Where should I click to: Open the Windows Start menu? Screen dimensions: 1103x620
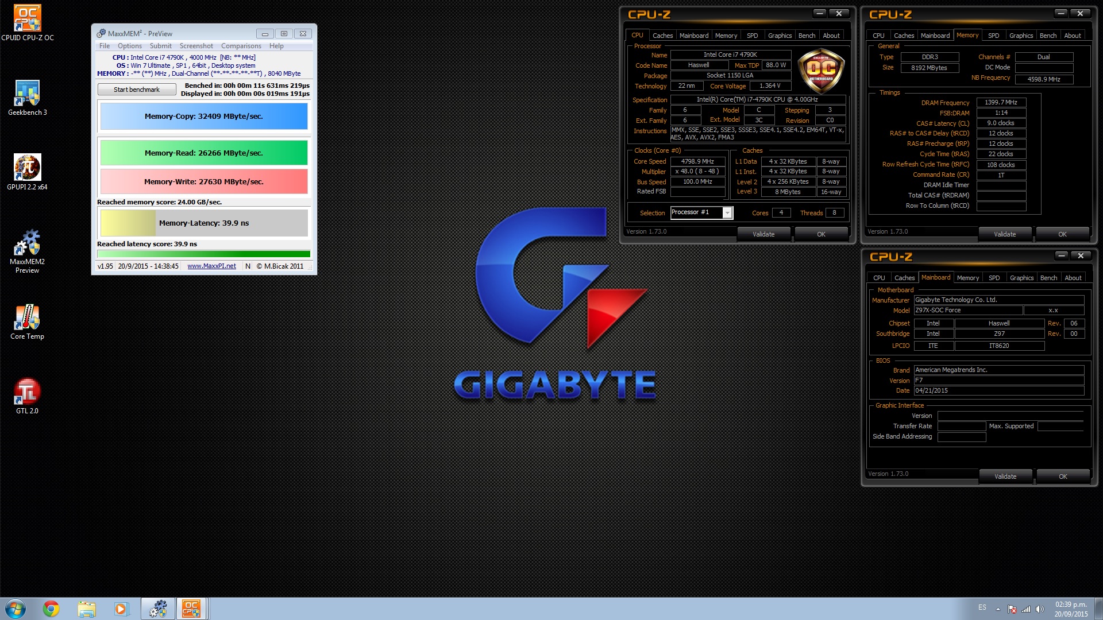click(16, 609)
